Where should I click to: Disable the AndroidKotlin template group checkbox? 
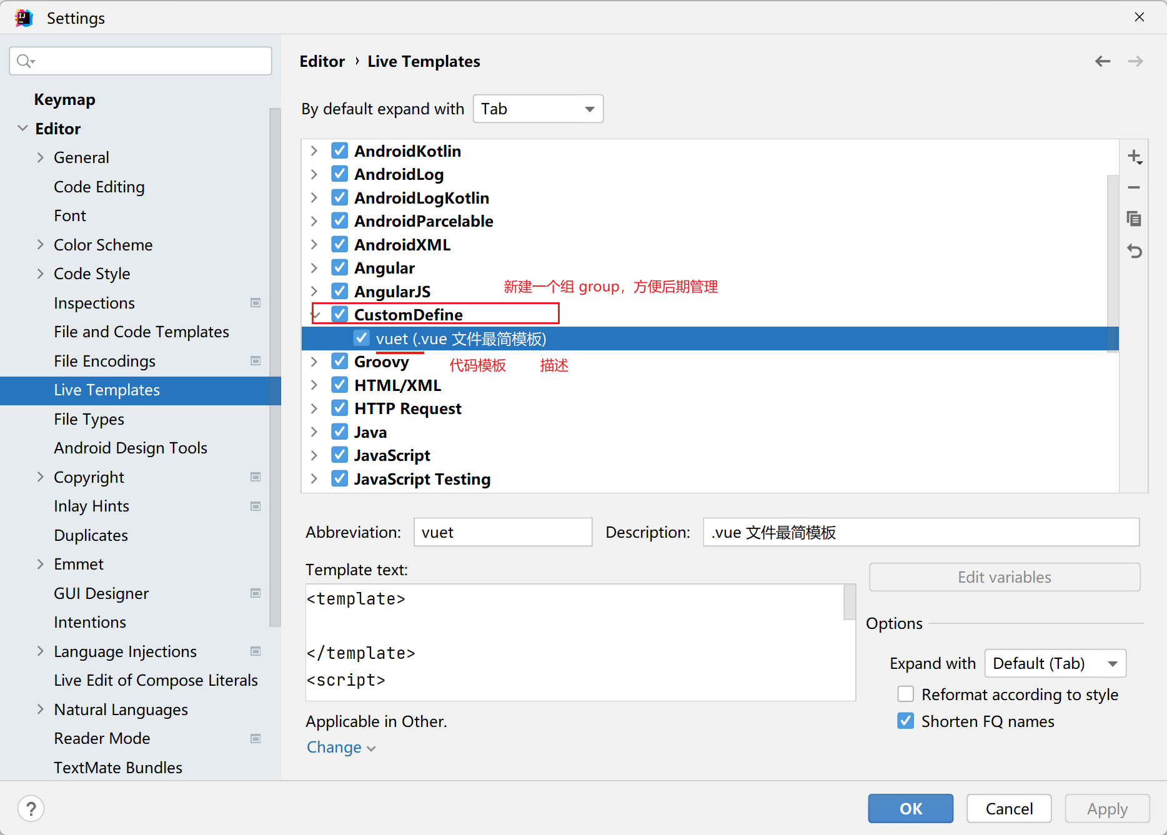pyautogui.click(x=340, y=151)
